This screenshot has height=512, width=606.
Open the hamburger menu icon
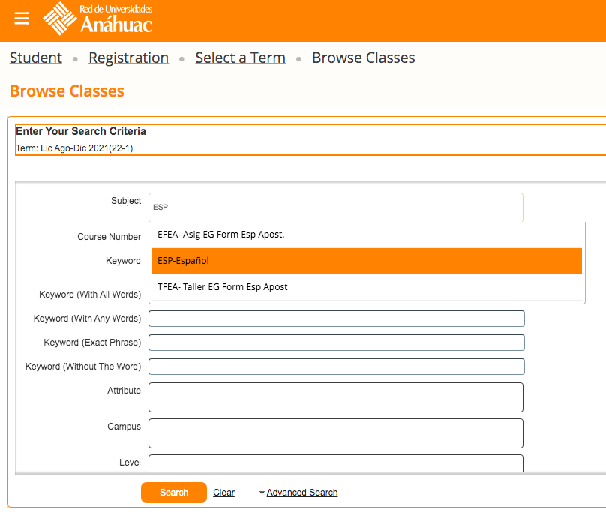(x=22, y=19)
